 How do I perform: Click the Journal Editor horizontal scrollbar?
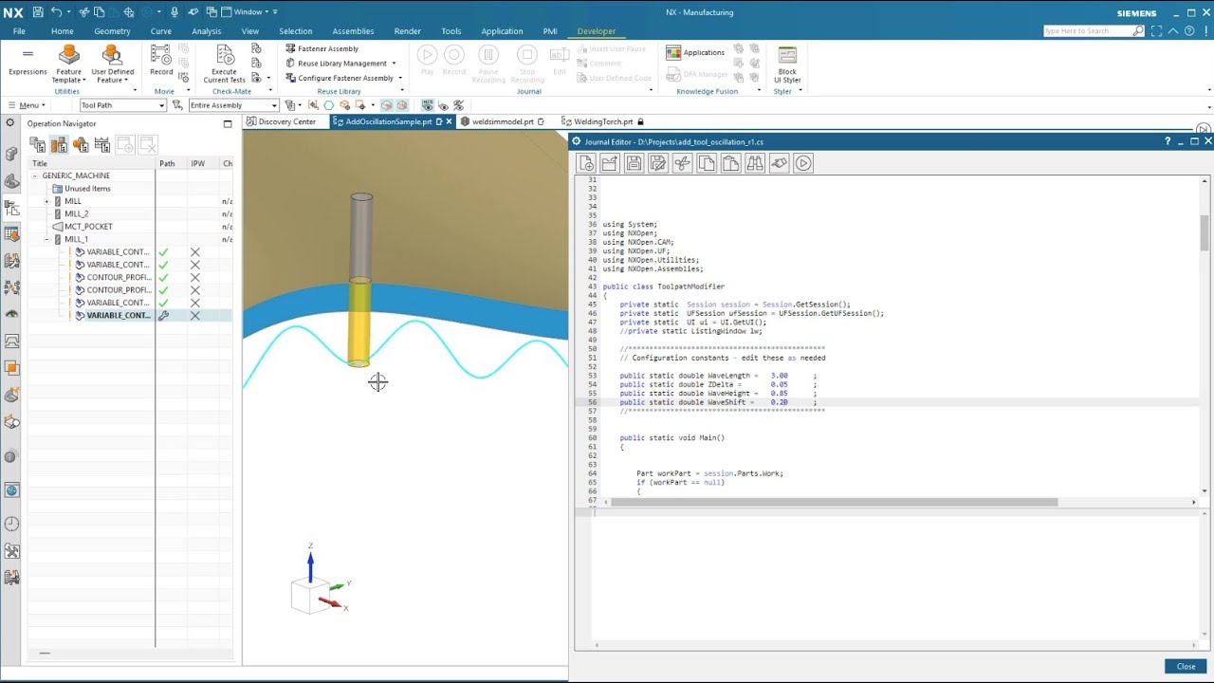835,502
